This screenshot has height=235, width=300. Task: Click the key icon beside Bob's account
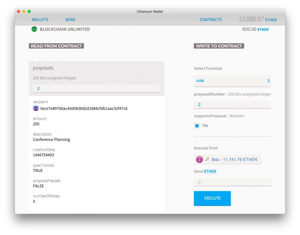point(207,159)
